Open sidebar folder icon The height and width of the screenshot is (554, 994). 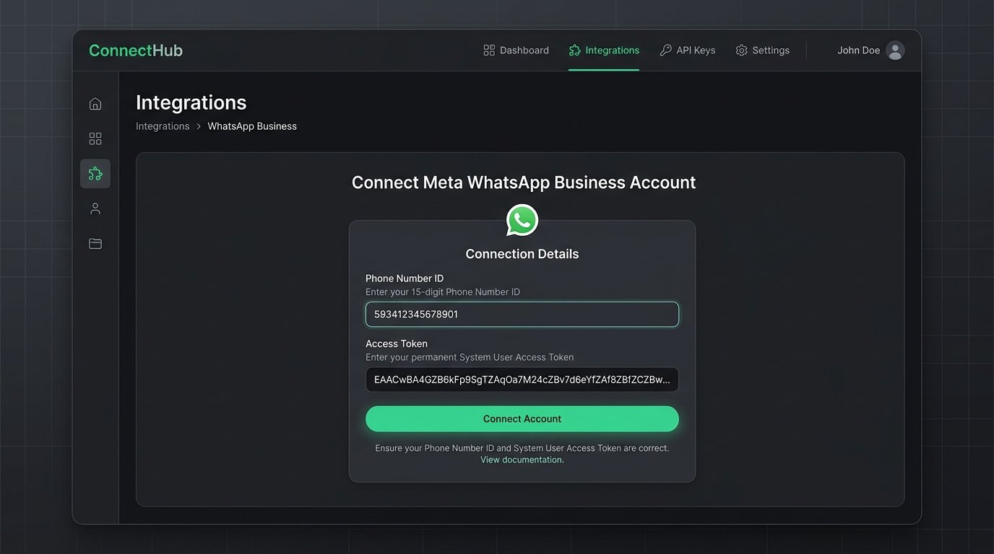(x=95, y=244)
